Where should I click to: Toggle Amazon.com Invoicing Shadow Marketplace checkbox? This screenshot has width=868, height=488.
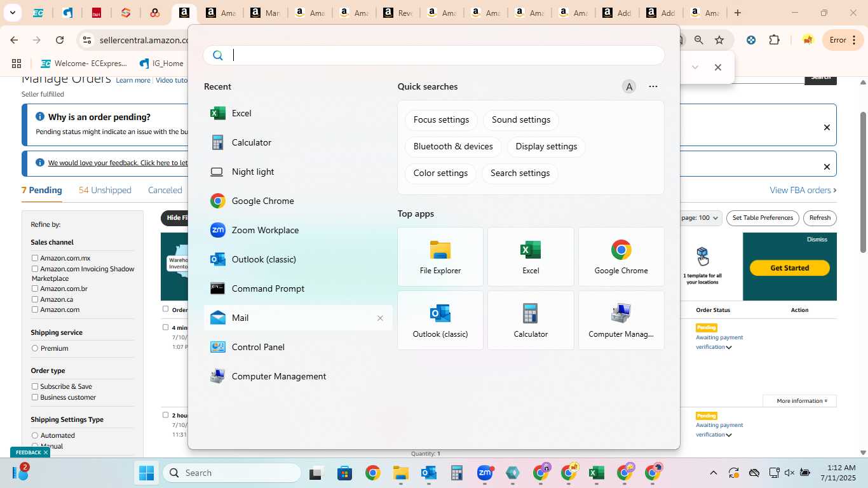tap(35, 269)
